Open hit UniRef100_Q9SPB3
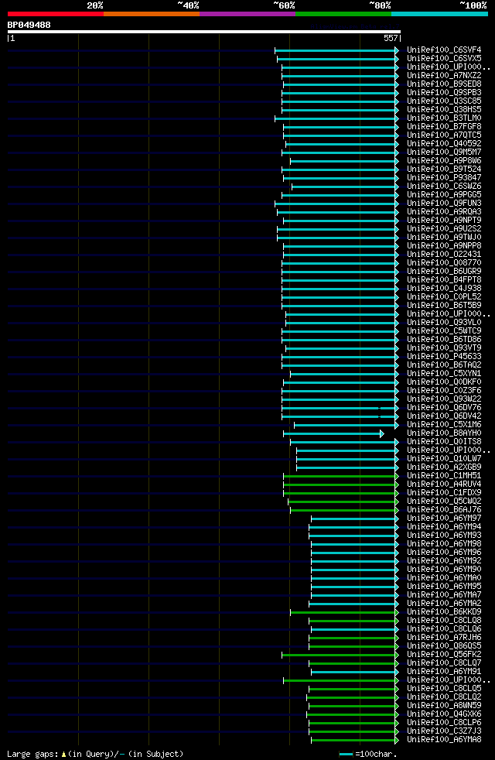 pyautogui.click(x=444, y=93)
